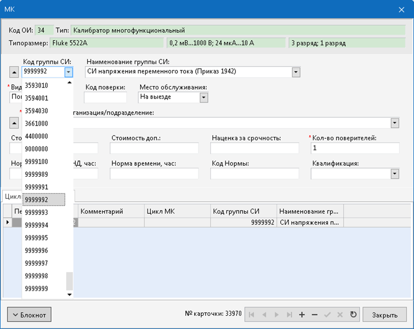
Task: Click Код группы СИ column header
Action: (244, 211)
